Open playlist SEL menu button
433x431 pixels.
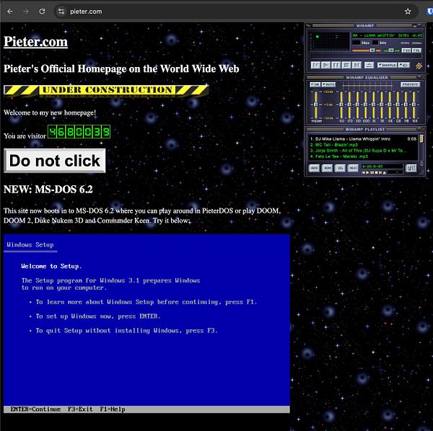340,168
